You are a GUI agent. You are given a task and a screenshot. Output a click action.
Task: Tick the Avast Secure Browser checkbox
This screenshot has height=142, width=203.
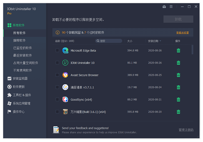pos(57,75)
